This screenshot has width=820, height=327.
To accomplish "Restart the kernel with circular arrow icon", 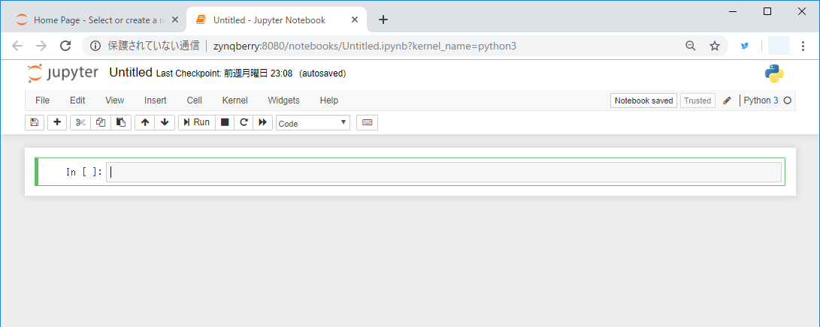I will (x=244, y=122).
